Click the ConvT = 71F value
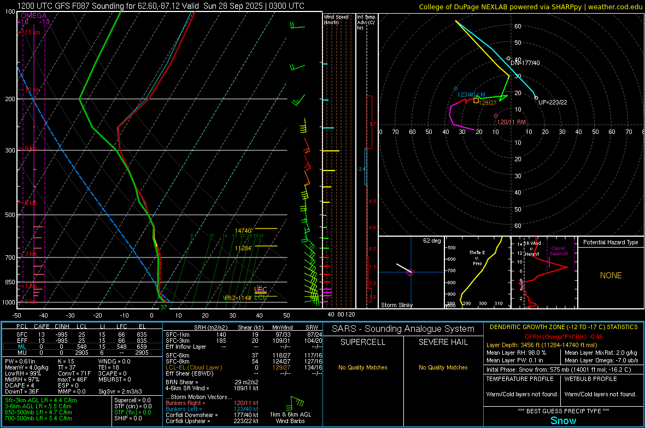The width and height of the screenshot is (645, 428). tap(74, 374)
